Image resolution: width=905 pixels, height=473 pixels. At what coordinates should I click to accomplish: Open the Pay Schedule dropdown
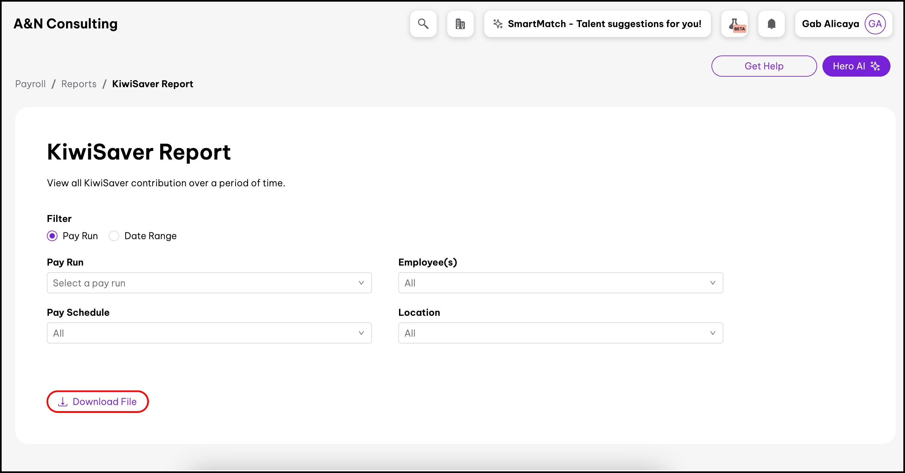[209, 333]
